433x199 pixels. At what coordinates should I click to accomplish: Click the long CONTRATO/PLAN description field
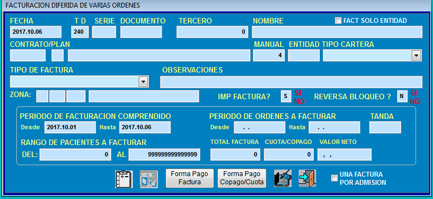159,56
